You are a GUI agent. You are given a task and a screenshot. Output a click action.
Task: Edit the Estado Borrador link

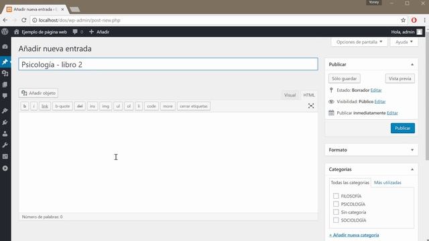[x=376, y=90]
